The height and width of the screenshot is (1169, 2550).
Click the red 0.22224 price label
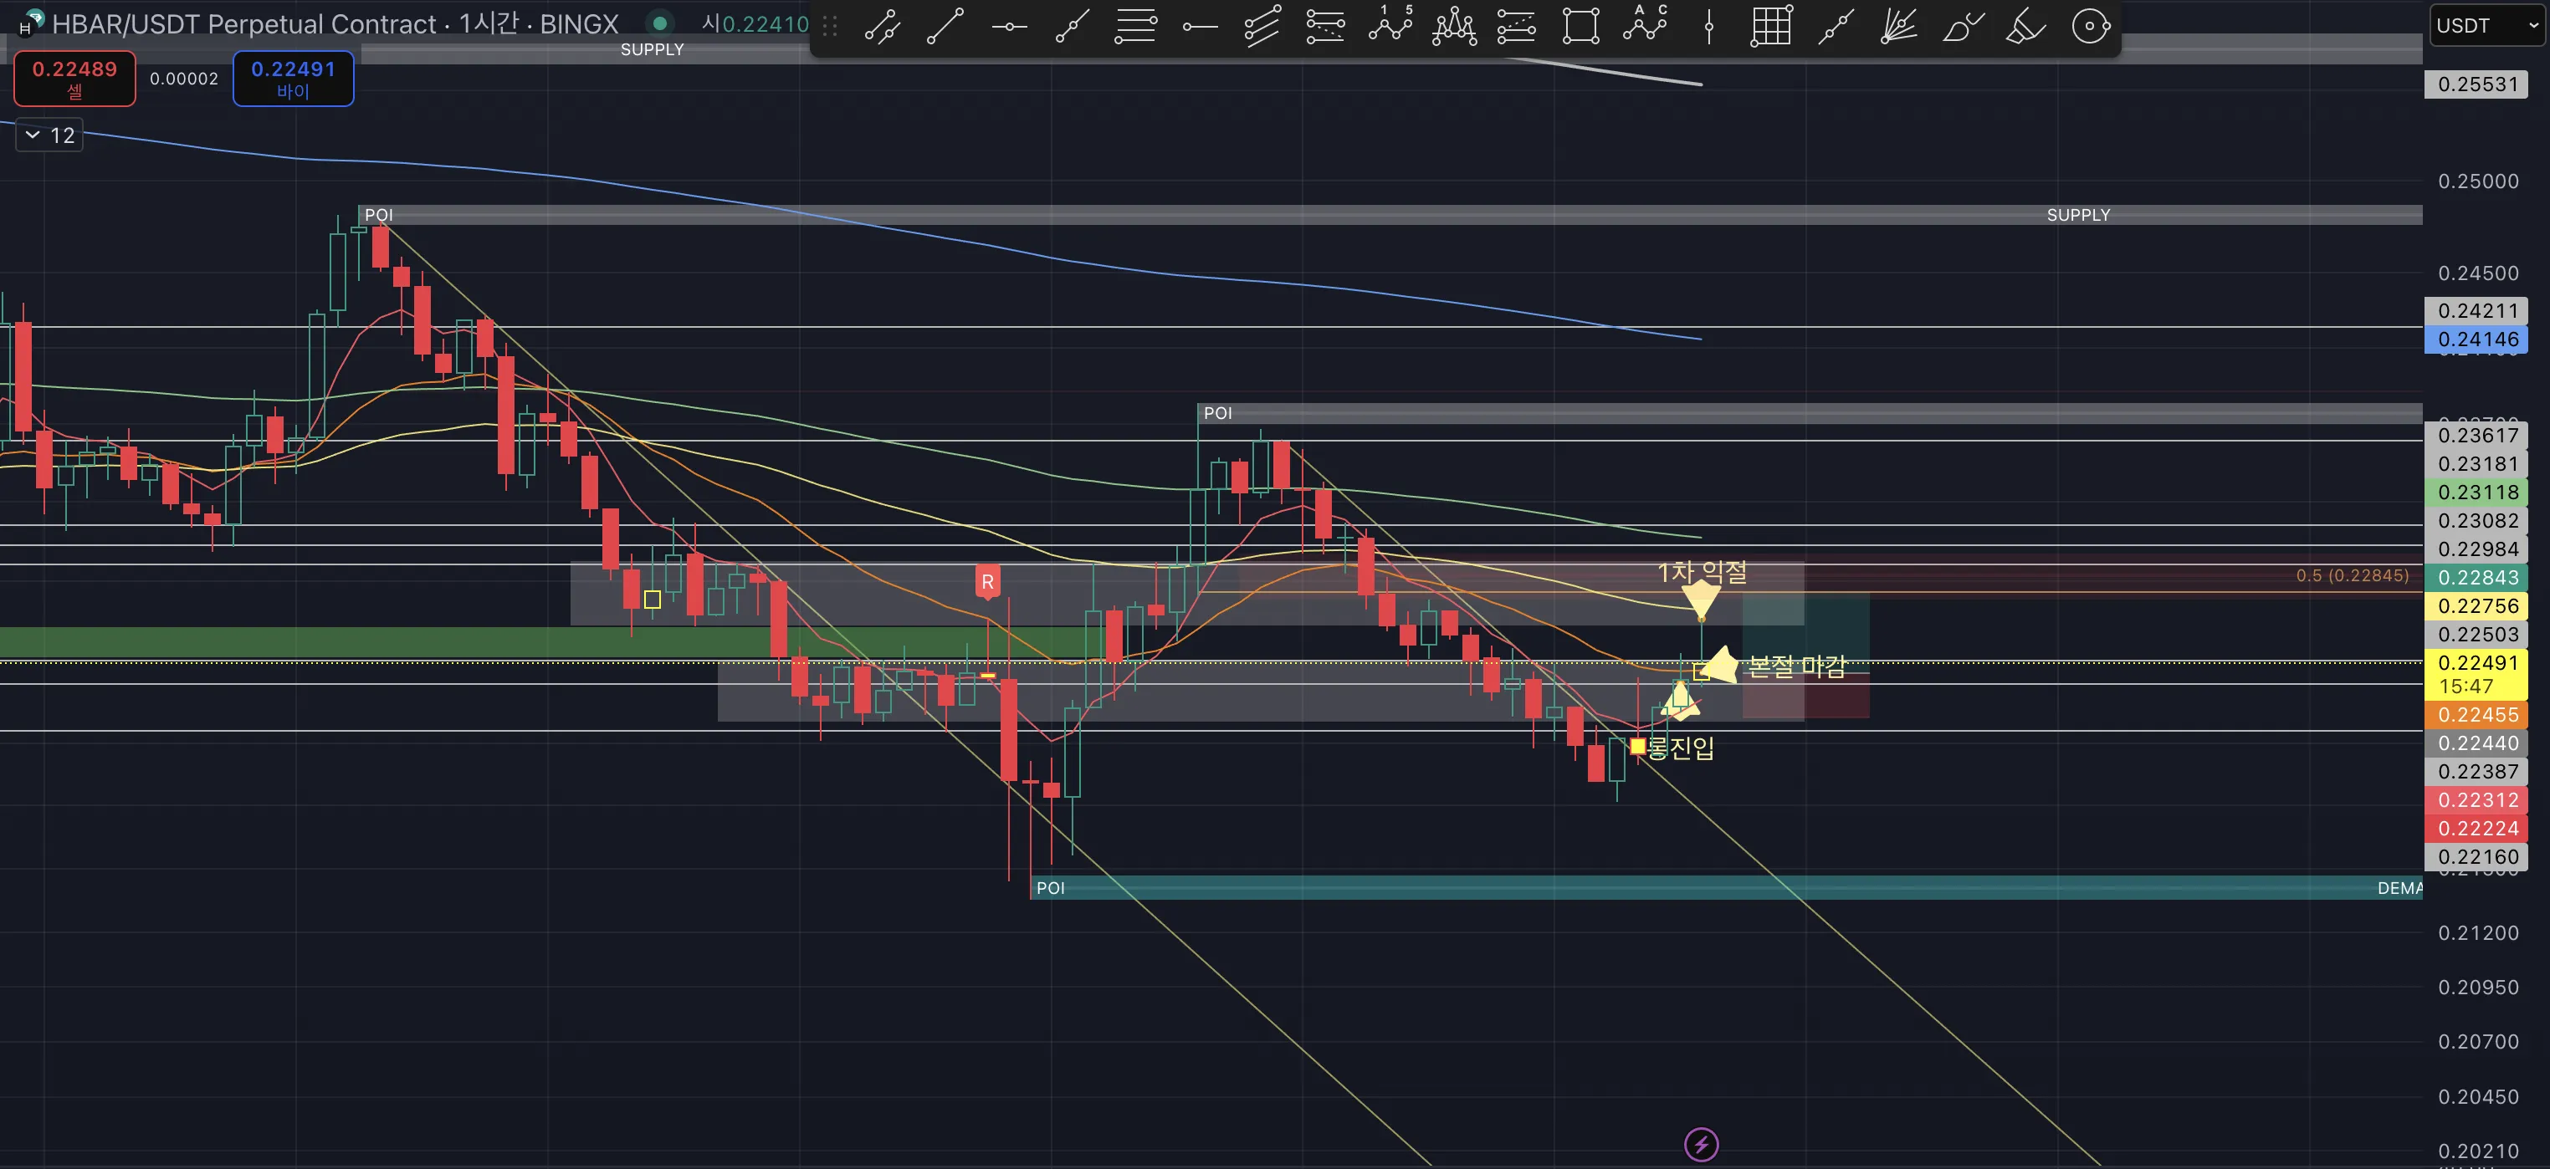pyautogui.click(x=2476, y=828)
